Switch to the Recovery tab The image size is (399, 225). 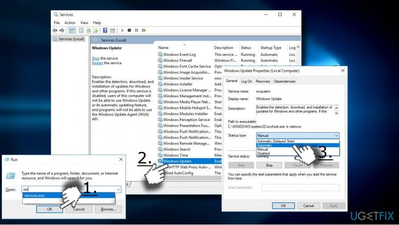(x=263, y=81)
